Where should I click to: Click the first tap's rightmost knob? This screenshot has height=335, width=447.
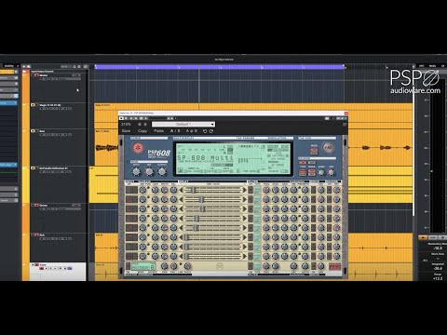(337, 190)
